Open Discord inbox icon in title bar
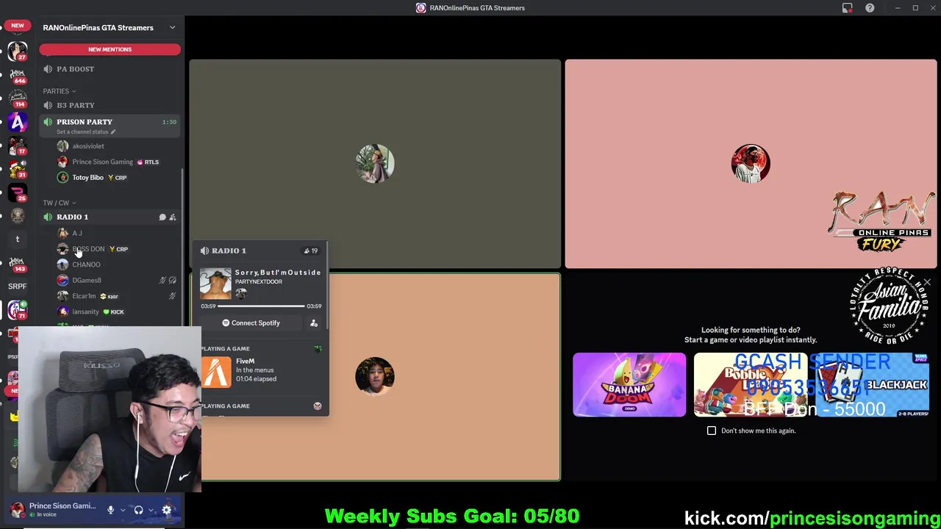This screenshot has height=529, width=941. click(848, 8)
